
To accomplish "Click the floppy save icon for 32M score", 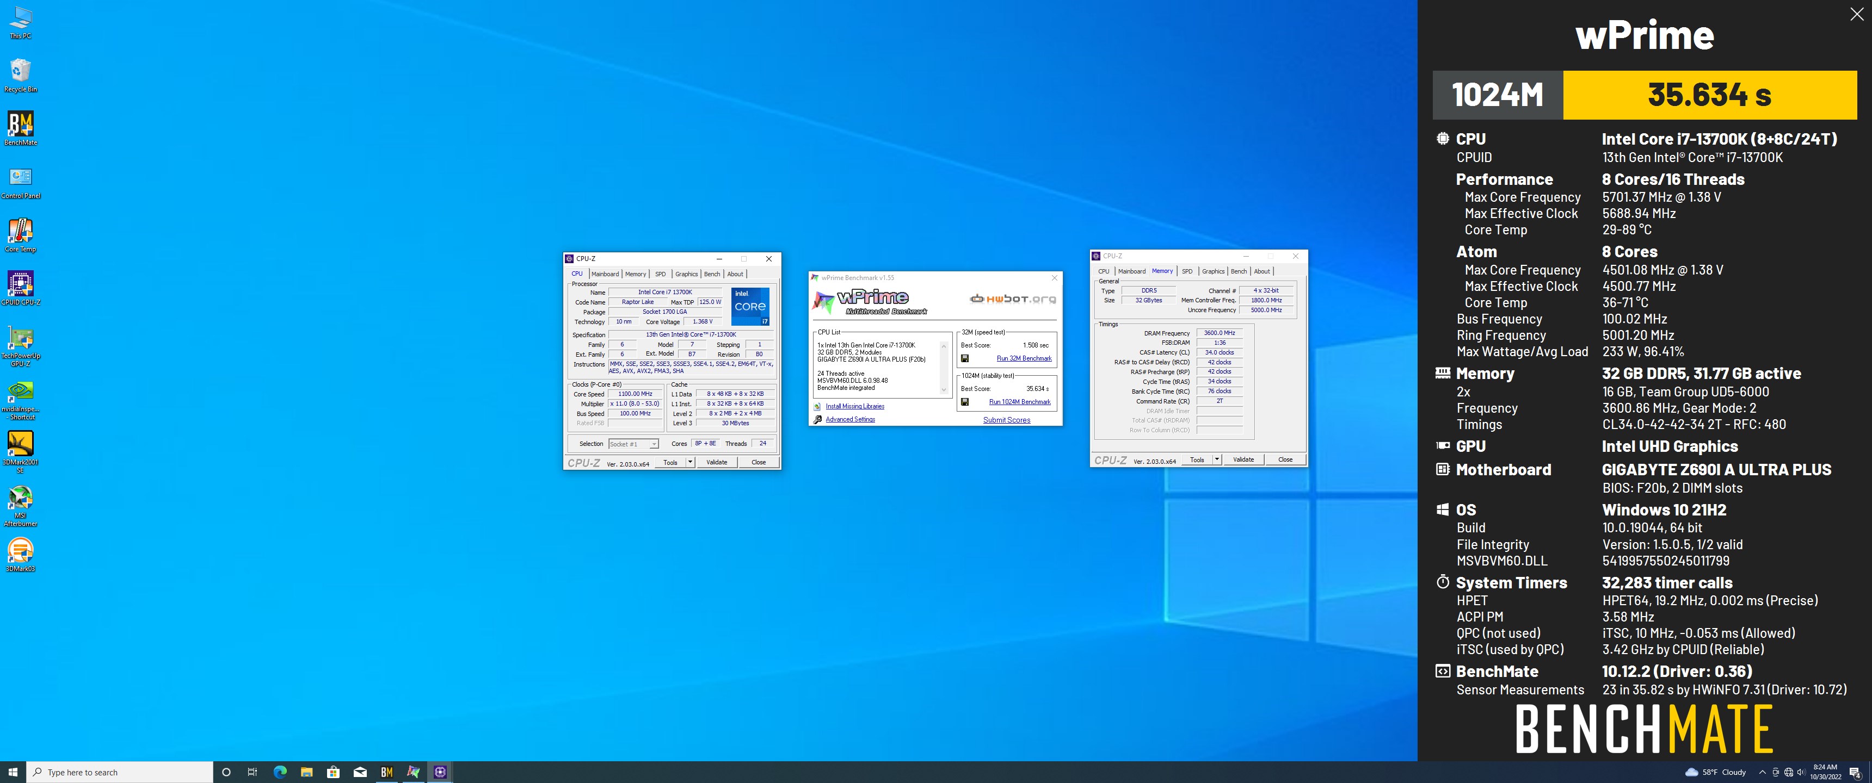I will [x=964, y=358].
